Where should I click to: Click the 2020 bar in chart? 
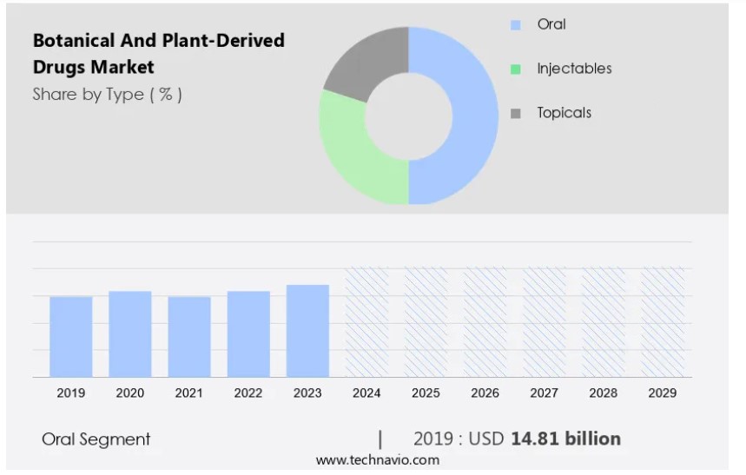(130, 334)
